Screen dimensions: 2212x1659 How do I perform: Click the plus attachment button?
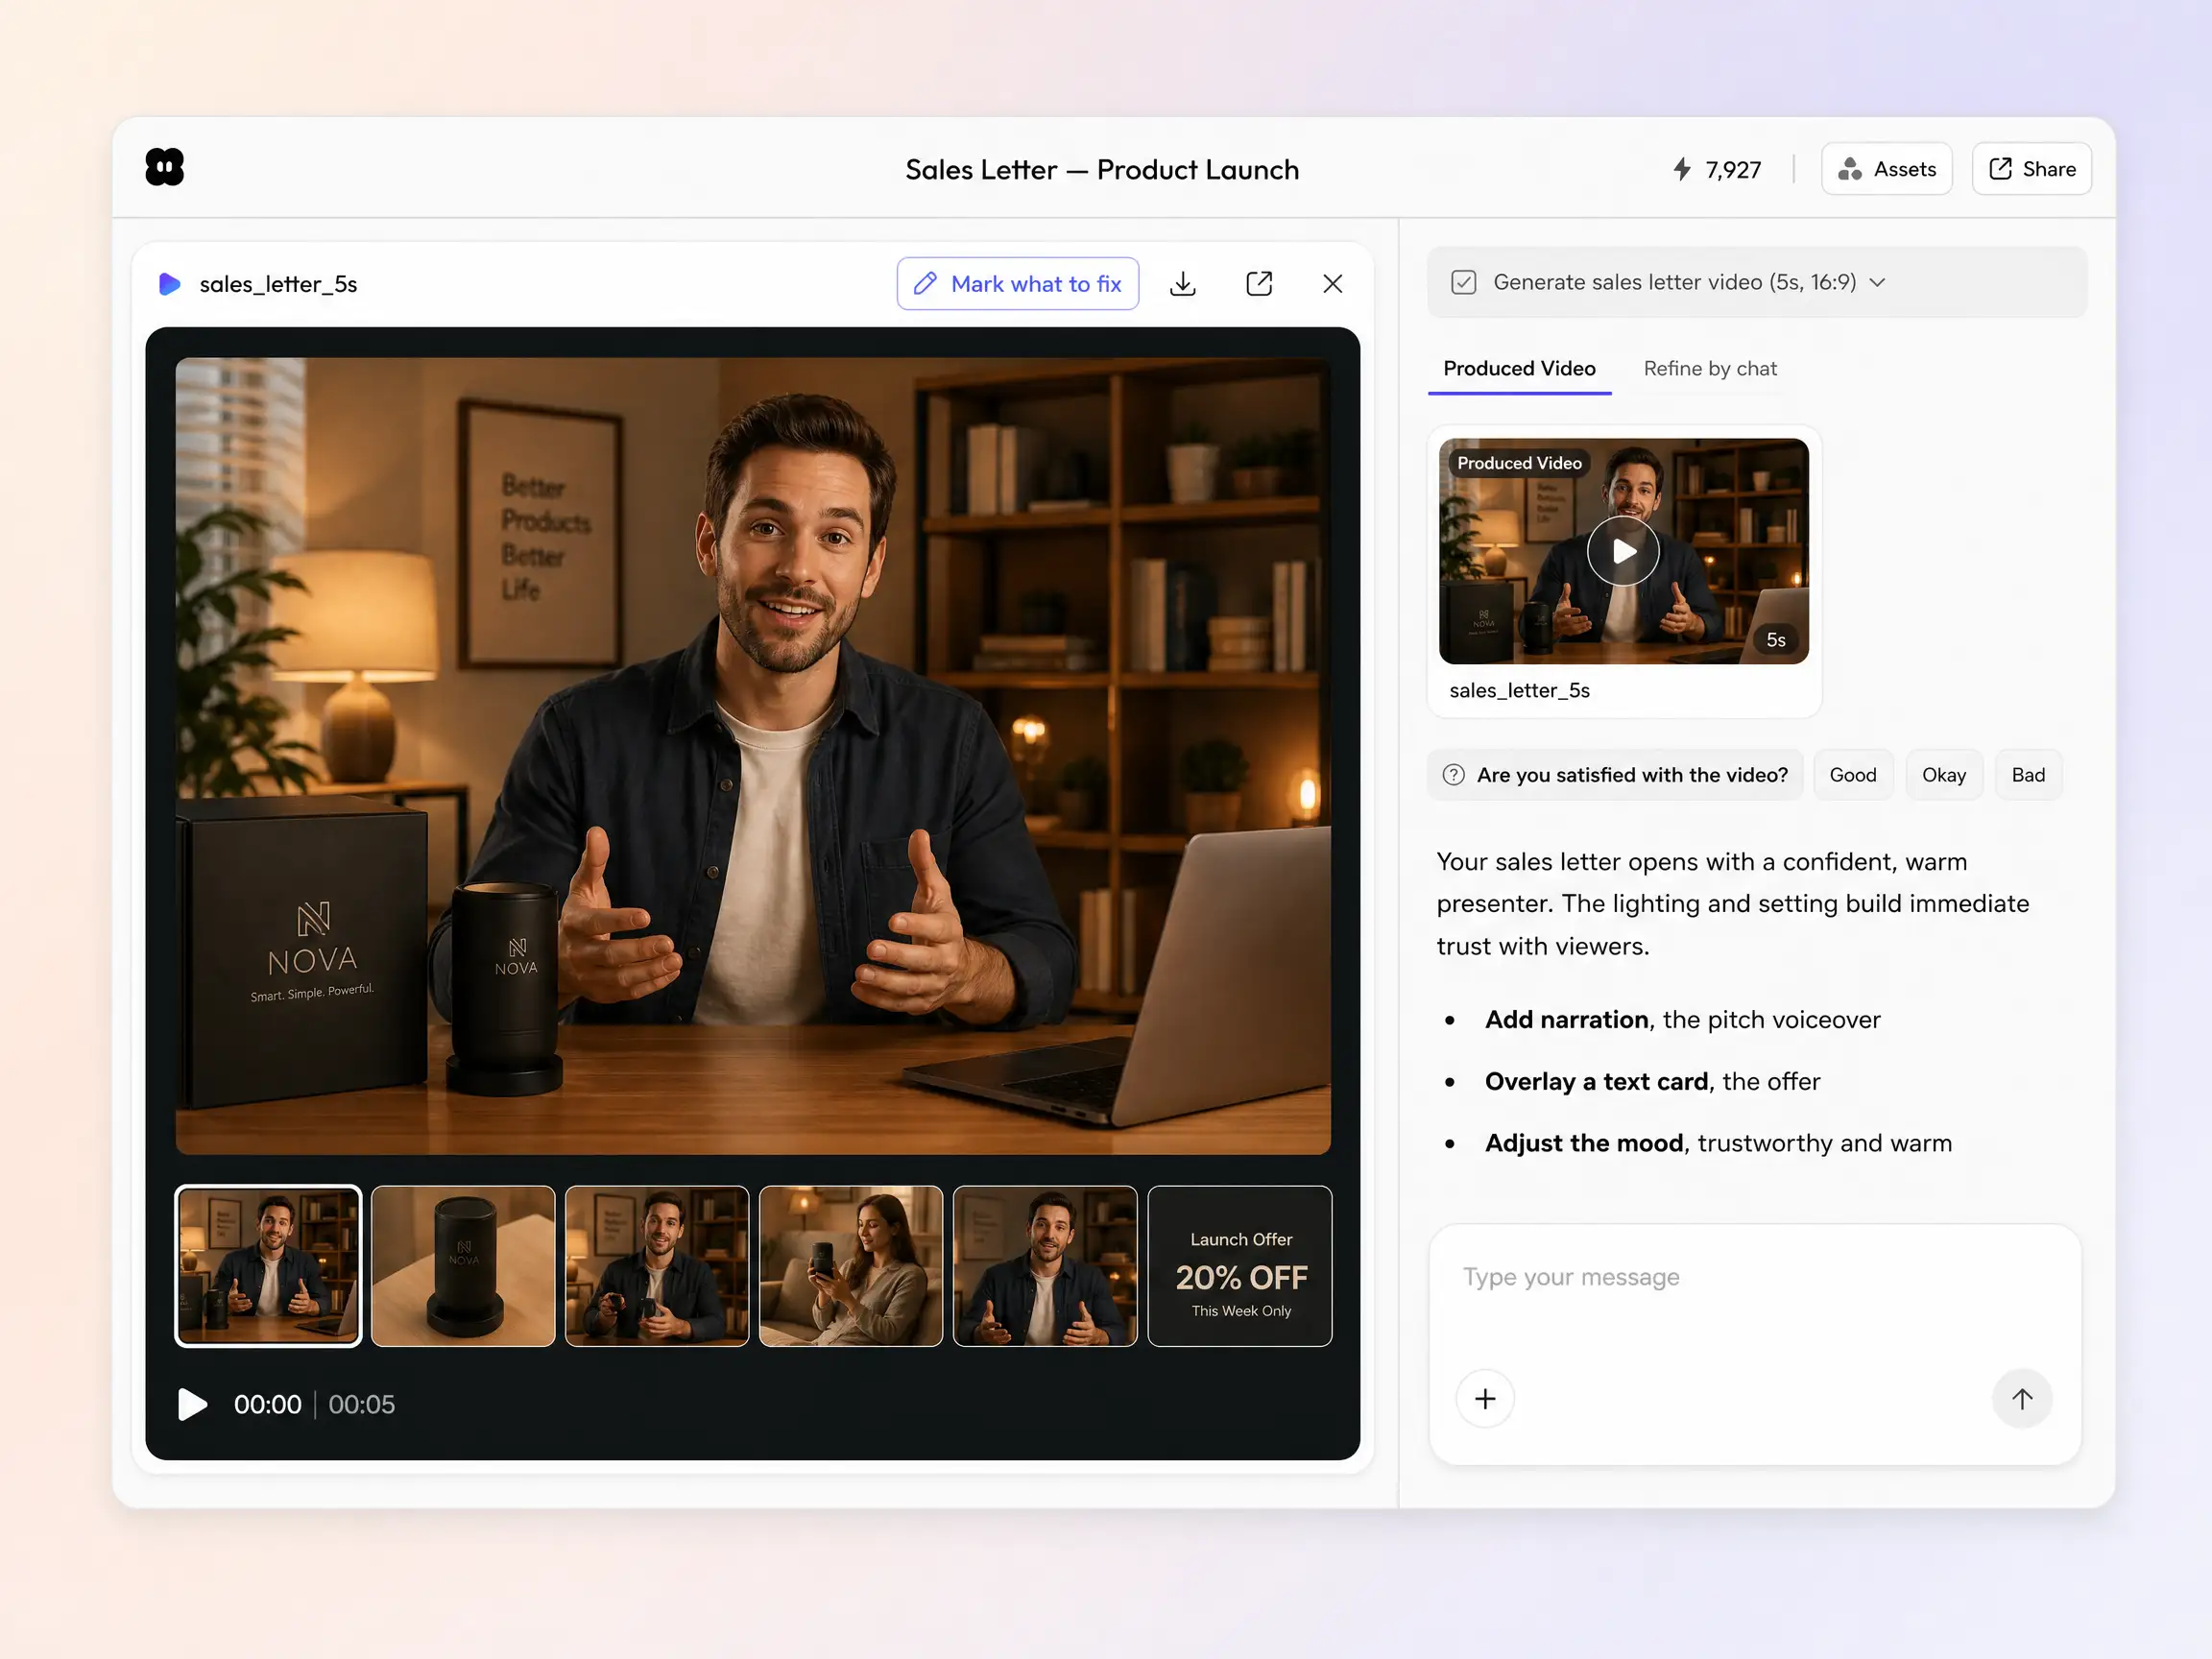click(x=1485, y=1399)
